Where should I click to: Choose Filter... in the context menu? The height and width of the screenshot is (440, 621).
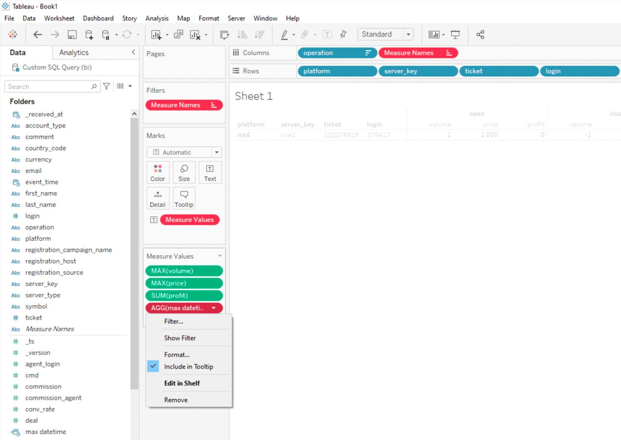point(174,321)
